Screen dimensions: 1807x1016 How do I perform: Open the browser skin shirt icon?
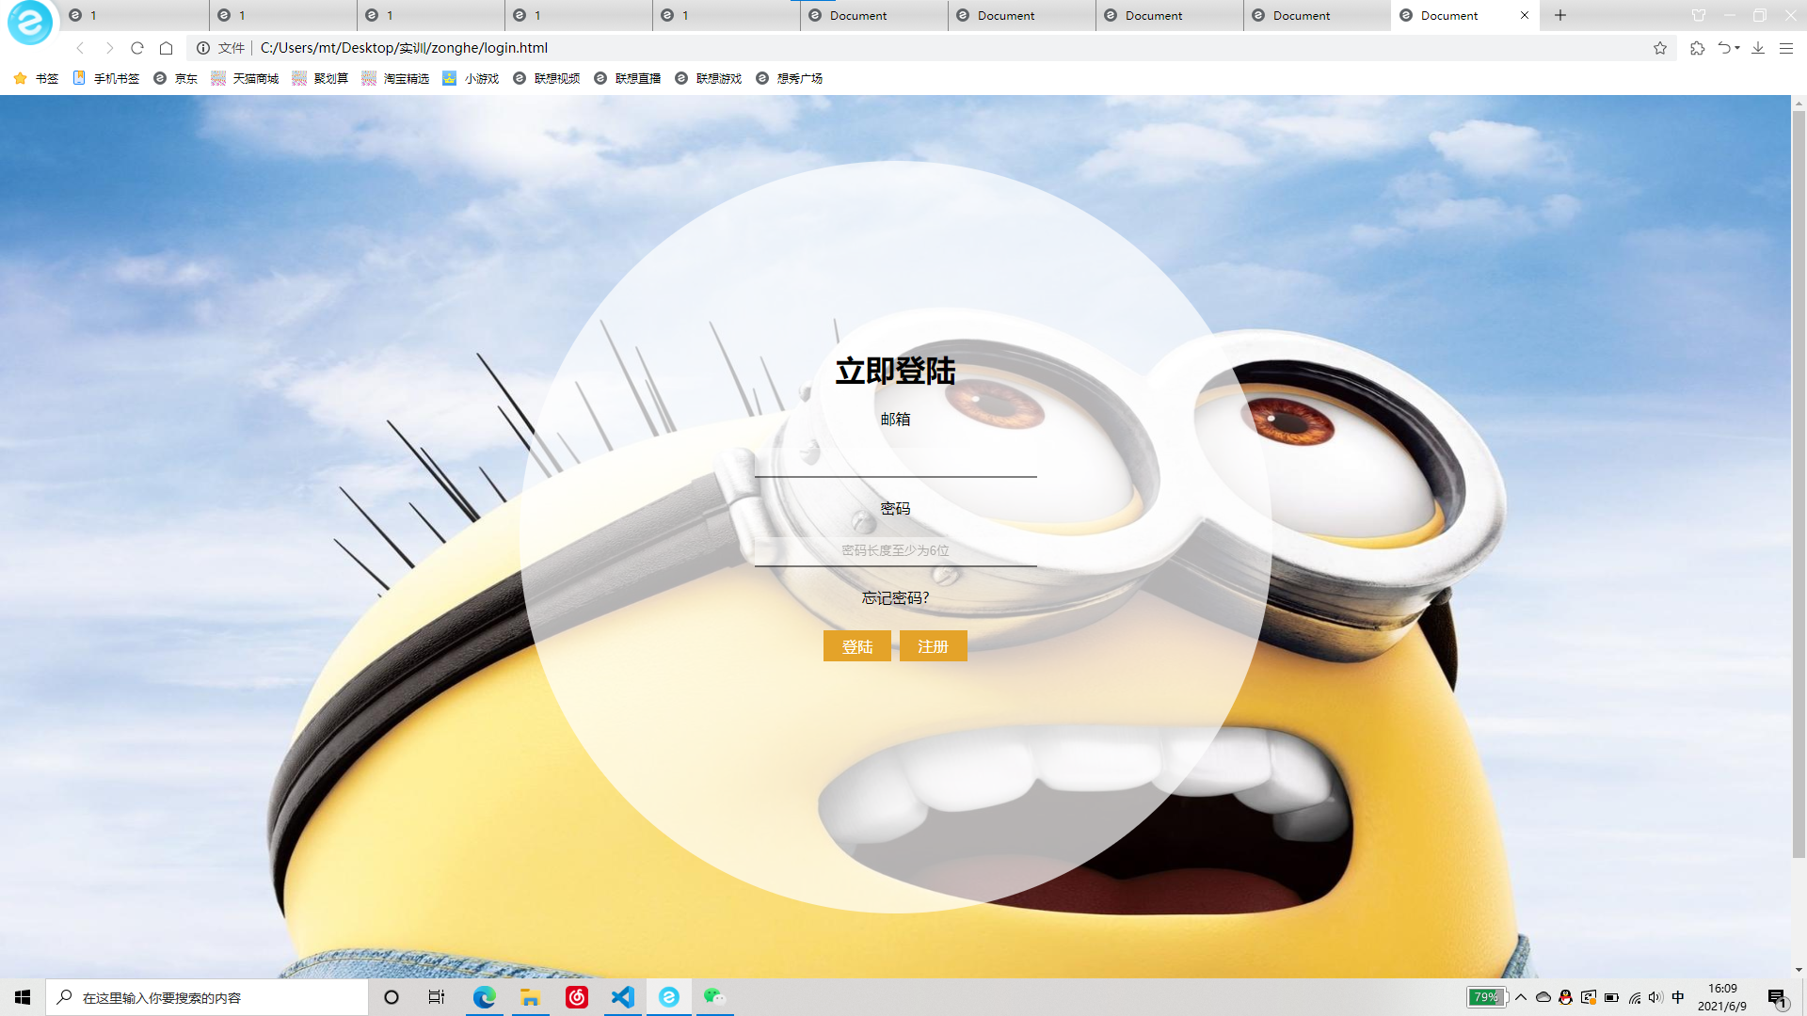[1699, 15]
